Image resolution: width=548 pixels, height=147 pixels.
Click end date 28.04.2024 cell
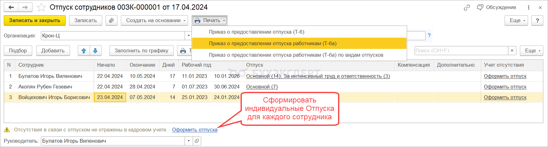coord(142,87)
